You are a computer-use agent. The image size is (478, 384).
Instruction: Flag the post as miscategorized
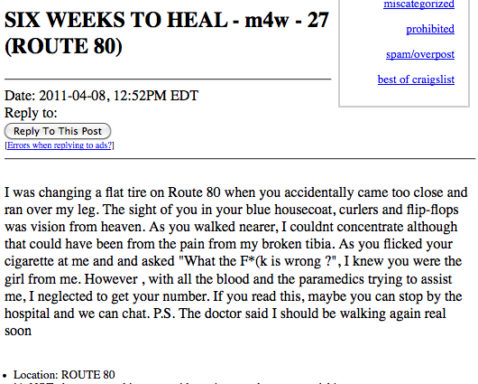click(418, 5)
